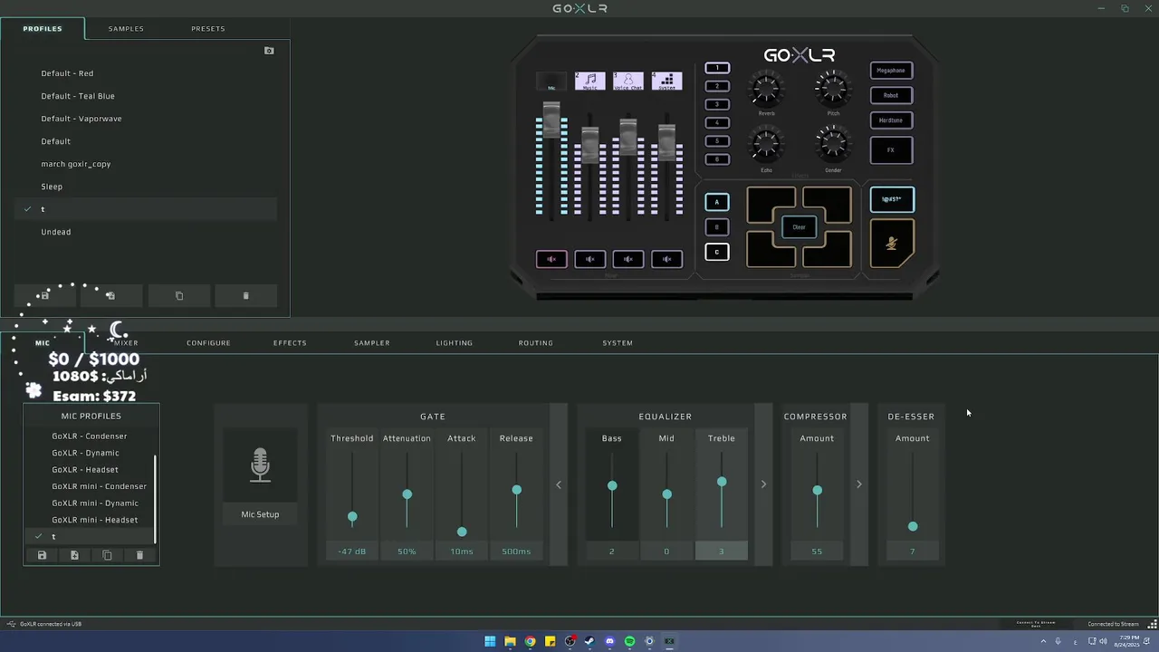This screenshot has height=652, width=1159.
Task: Click the Pitch knob
Action: (x=833, y=89)
